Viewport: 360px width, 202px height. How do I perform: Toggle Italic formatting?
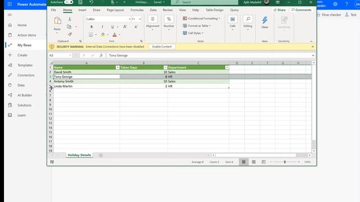click(102, 27)
